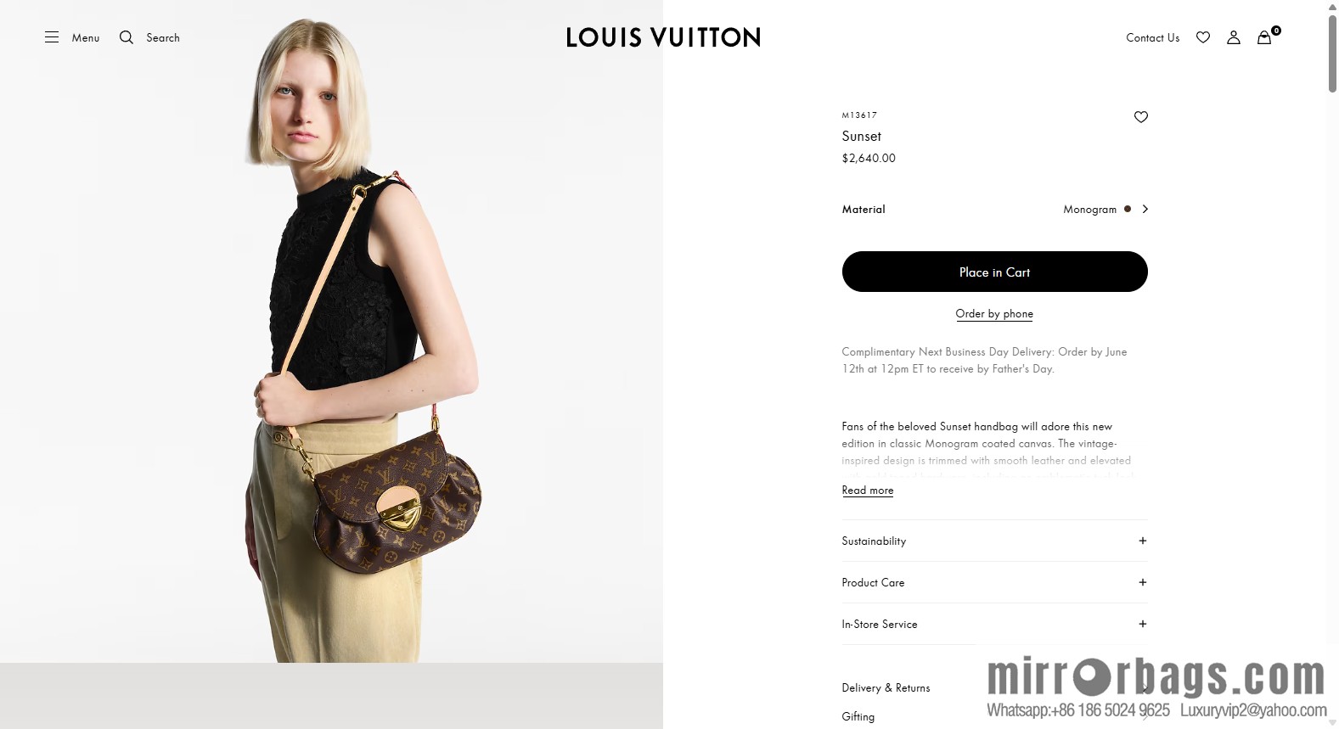Open the Gifting option

pyautogui.click(x=858, y=716)
